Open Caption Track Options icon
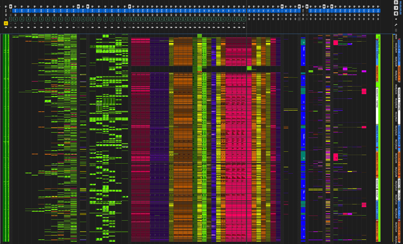Viewport: 403px width, 244px height. [x=396, y=30]
